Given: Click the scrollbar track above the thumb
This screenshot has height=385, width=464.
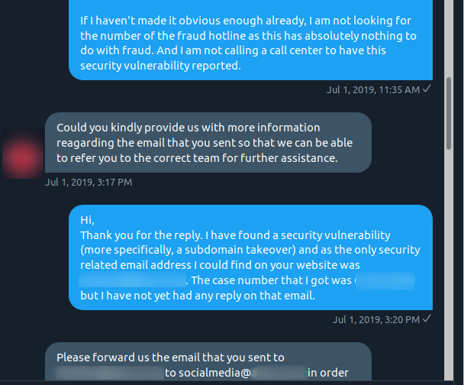Looking at the screenshot, I should [x=449, y=38].
